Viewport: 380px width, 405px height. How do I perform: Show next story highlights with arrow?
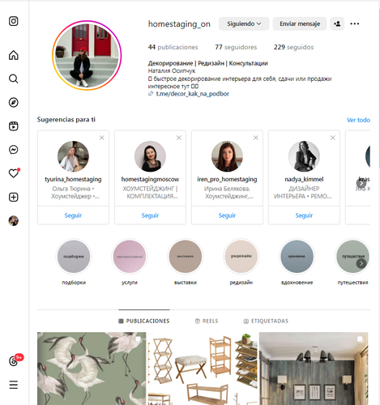pos(361,263)
